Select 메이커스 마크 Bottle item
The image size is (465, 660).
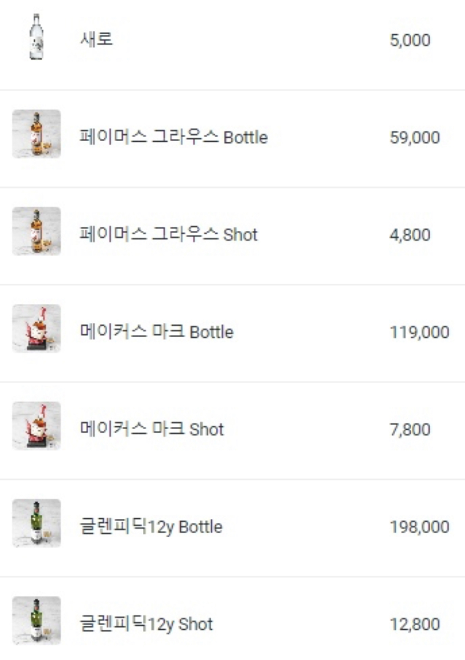tap(157, 332)
